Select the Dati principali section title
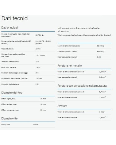The height and width of the screenshot is (145, 116). click(x=10, y=28)
